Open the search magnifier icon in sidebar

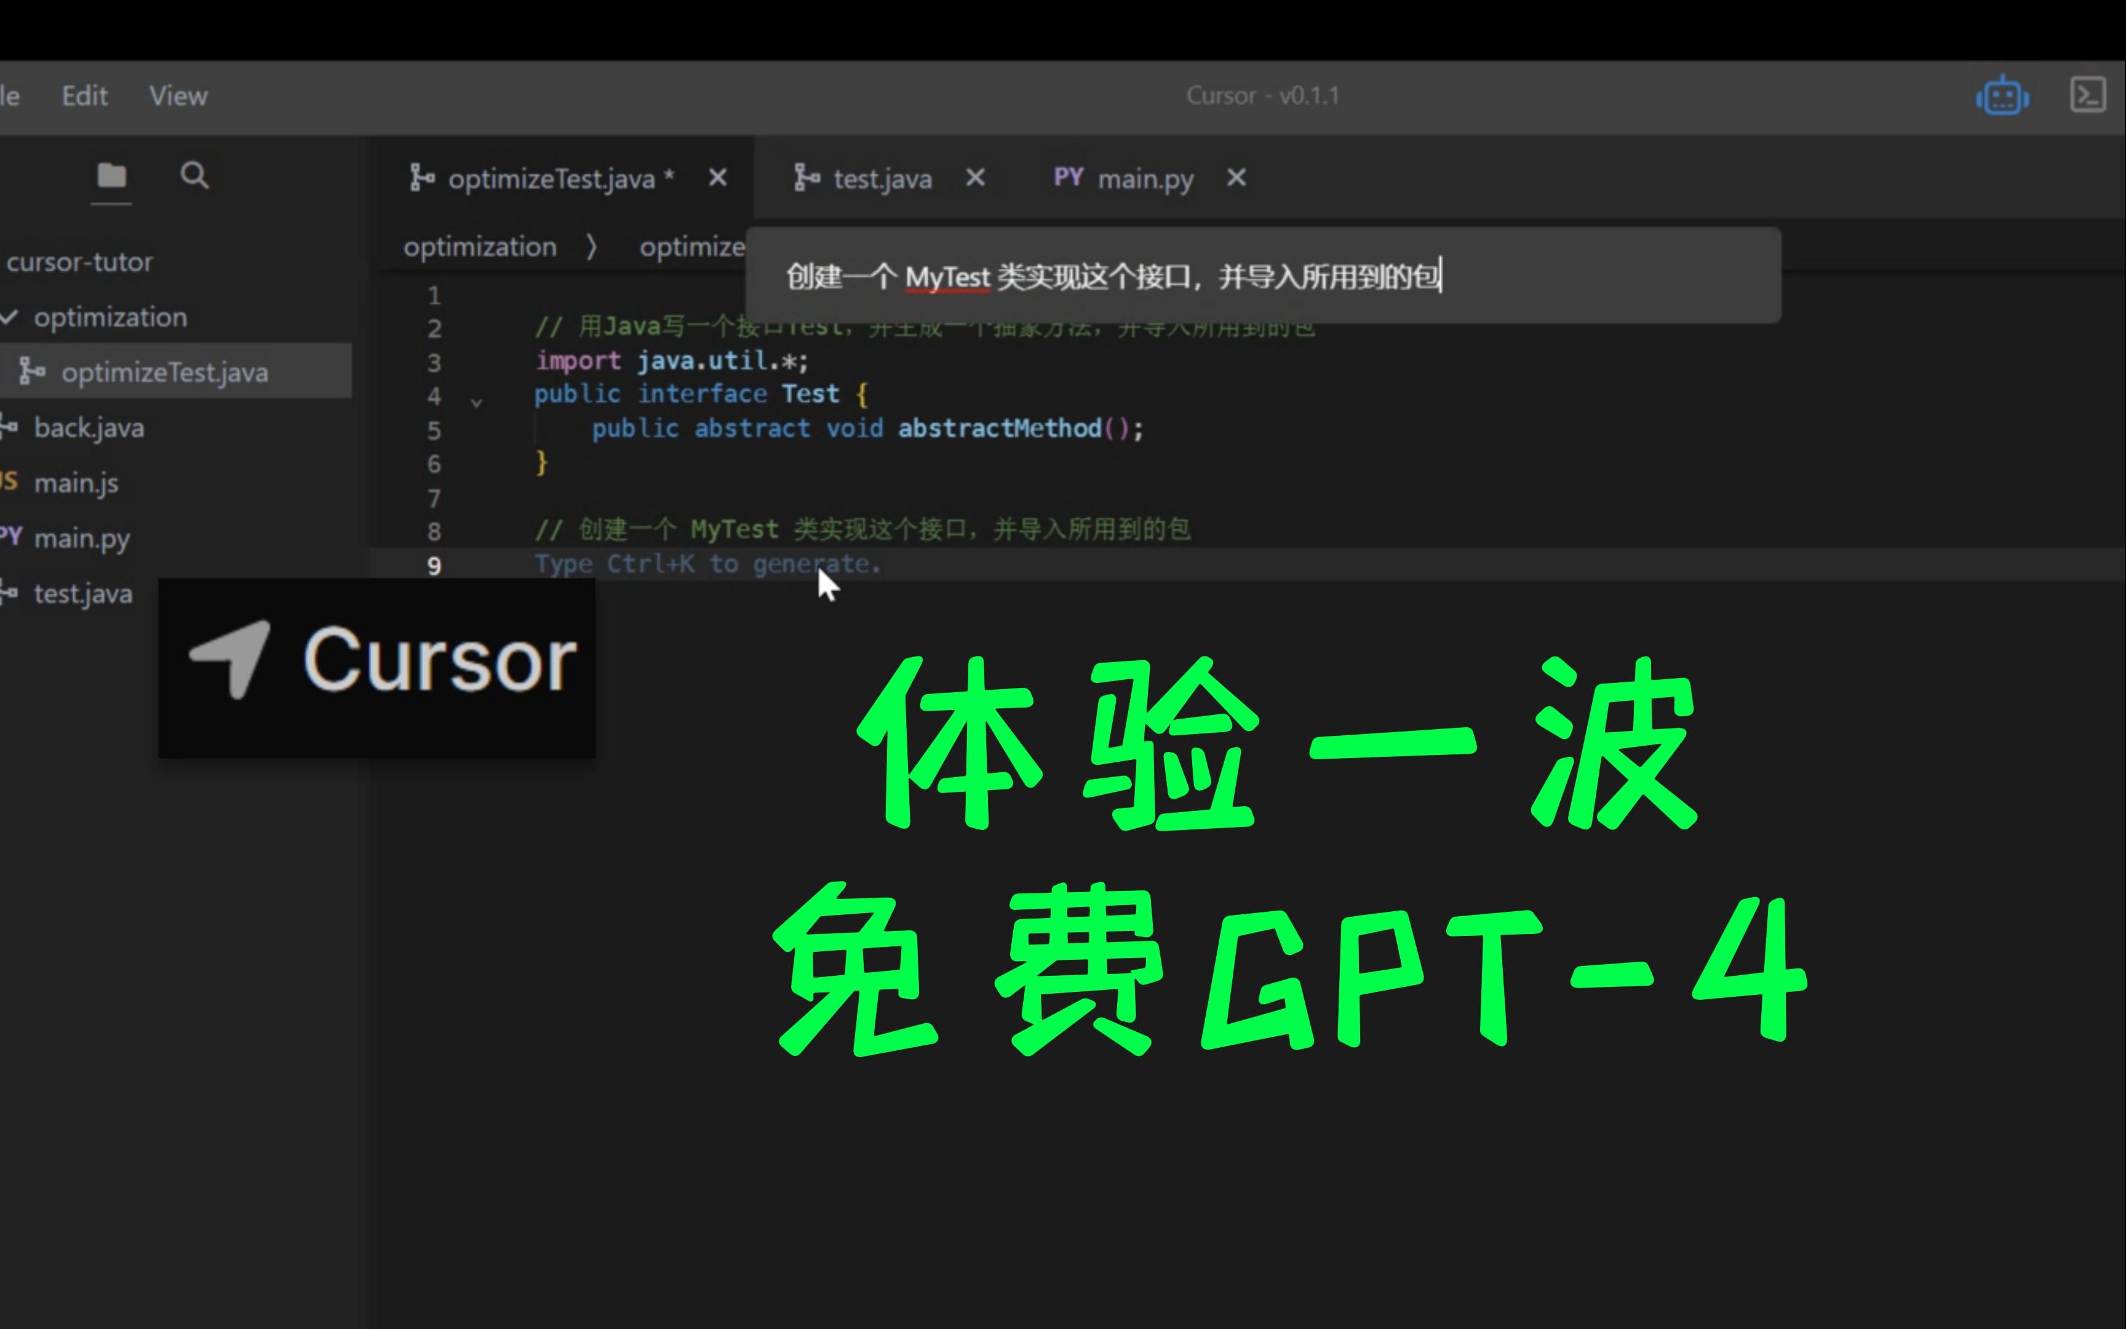[193, 175]
